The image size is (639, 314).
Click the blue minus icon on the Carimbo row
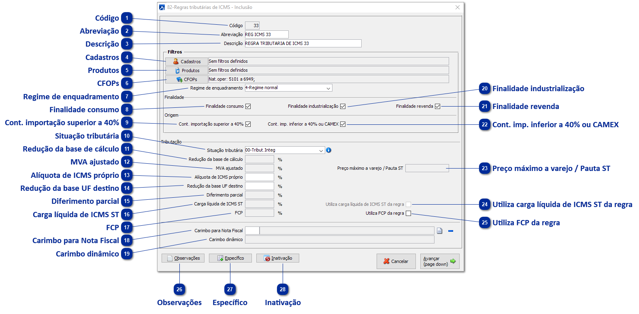pos(451,231)
